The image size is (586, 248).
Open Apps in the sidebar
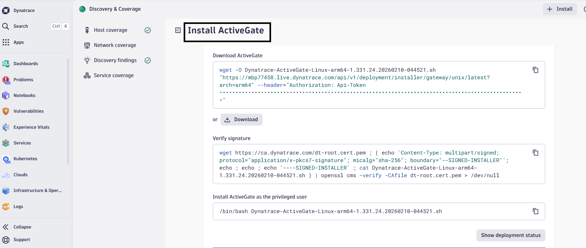click(x=19, y=42)
